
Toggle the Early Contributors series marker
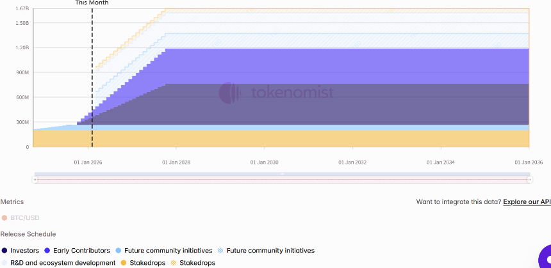click(47, 251)
